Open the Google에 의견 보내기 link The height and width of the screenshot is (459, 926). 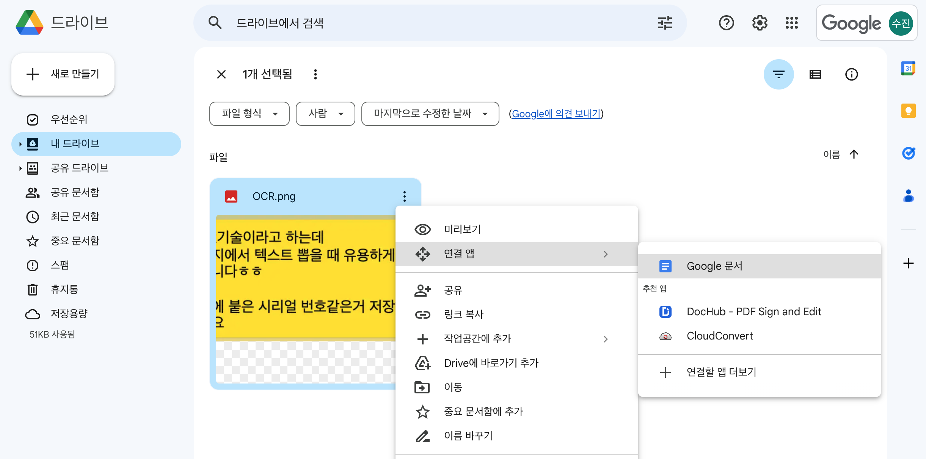tap(556, 114)
